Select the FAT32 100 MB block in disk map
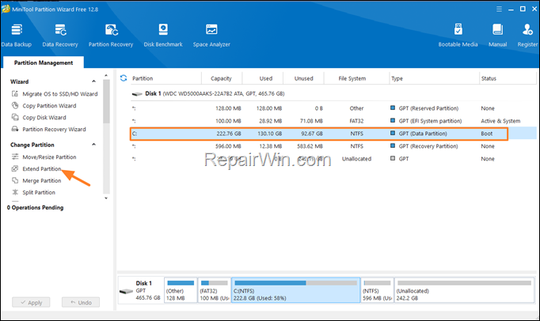Viewport: 540px width, 321px height. [215, 290]
